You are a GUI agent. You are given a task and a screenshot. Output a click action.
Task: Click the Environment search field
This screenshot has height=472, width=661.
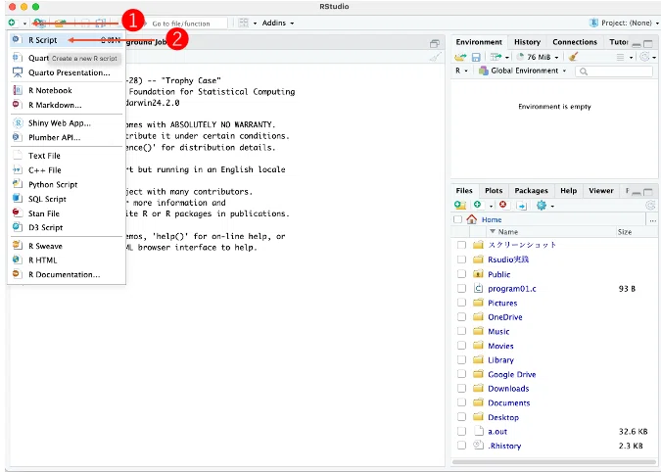pos(614,71)
